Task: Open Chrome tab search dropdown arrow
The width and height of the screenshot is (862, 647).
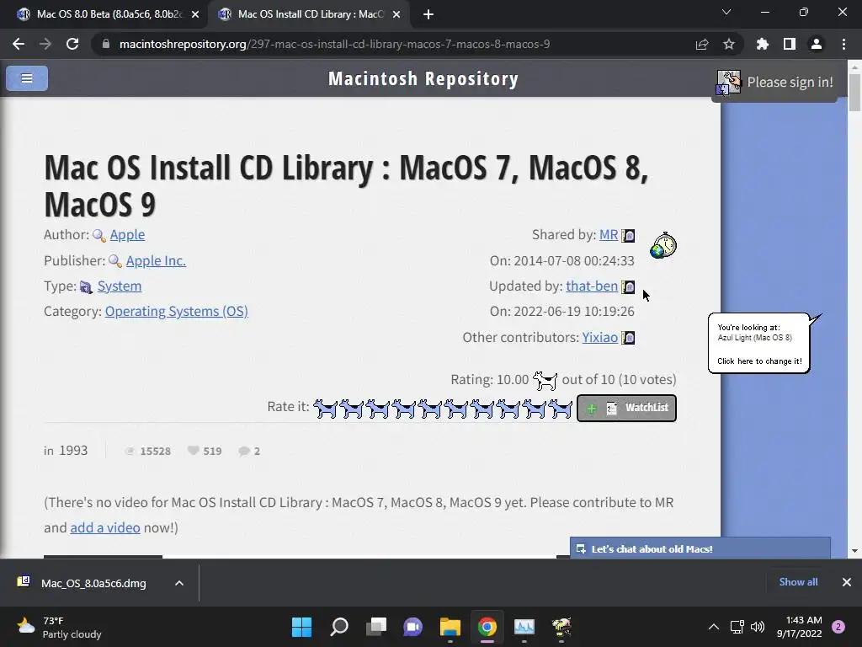Action: pyautogui.click(x=726, y=12)
